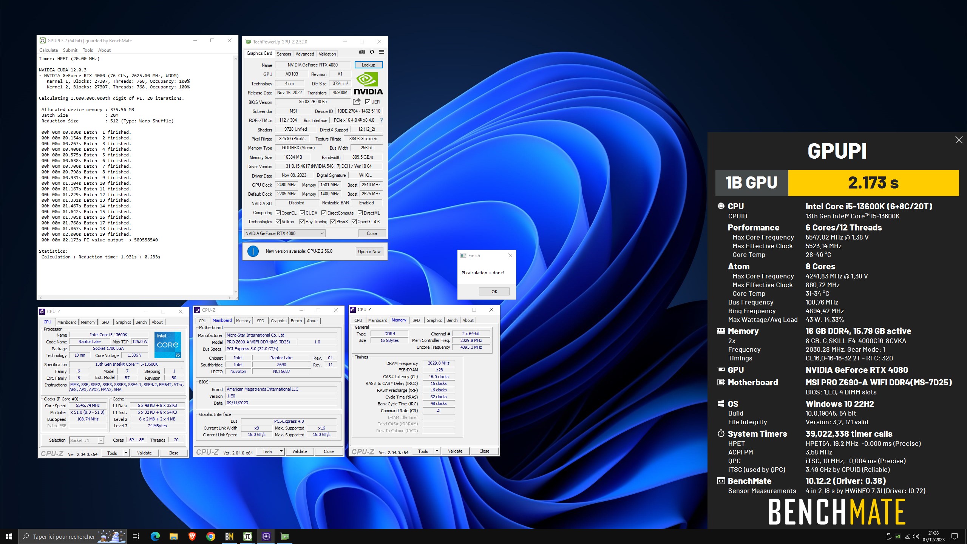Click OK in the Finish dialog
This screenshot has width=967, height=544.
(x=494, y=292)
